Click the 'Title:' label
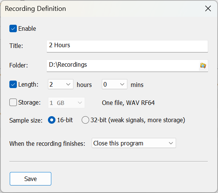Viewport: 218px width, 193px height. click(x=16, y=46)
